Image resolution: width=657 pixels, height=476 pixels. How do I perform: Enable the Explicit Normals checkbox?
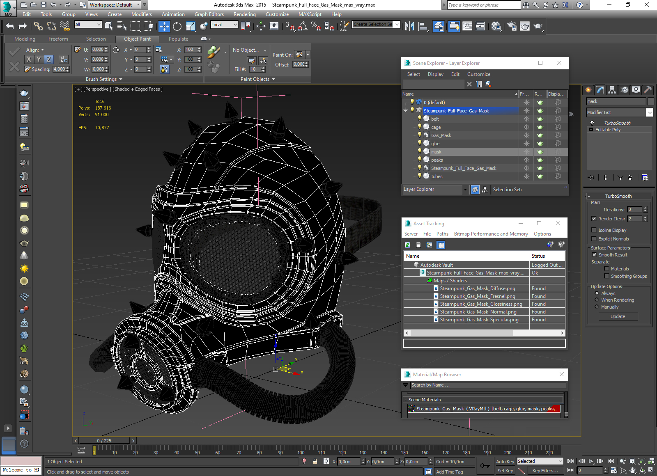point(594,239)
